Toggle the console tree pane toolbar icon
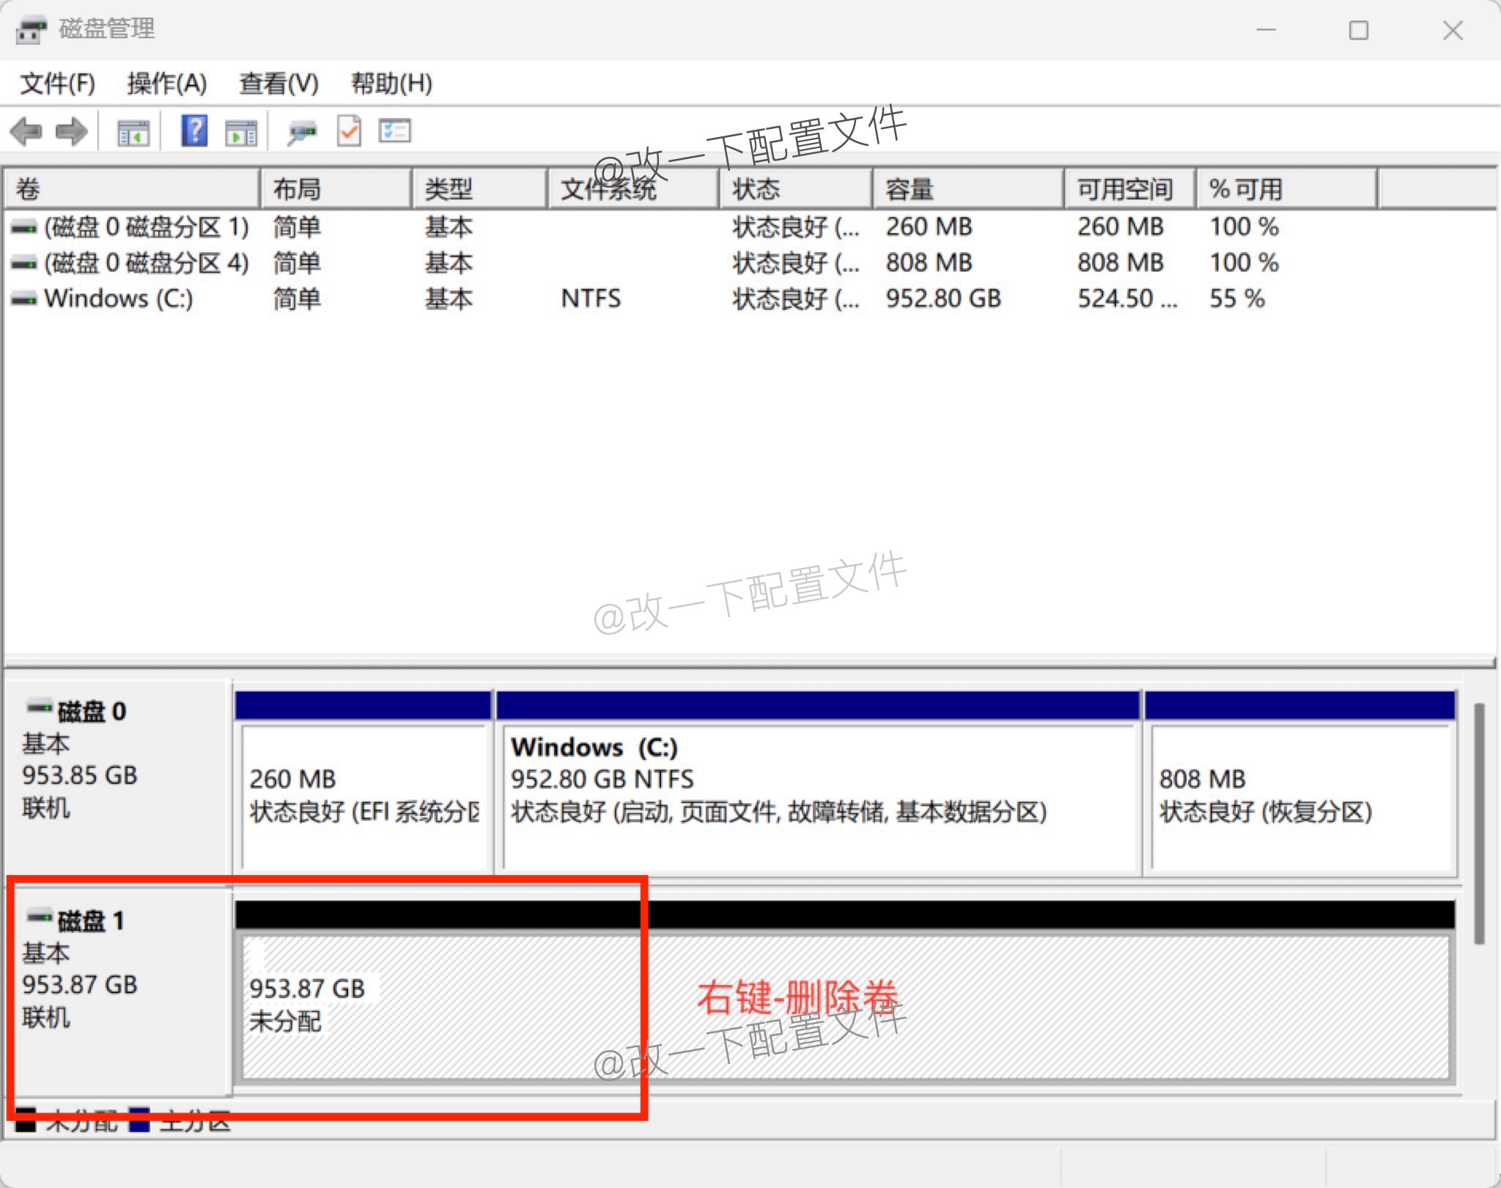 (132, 130)
